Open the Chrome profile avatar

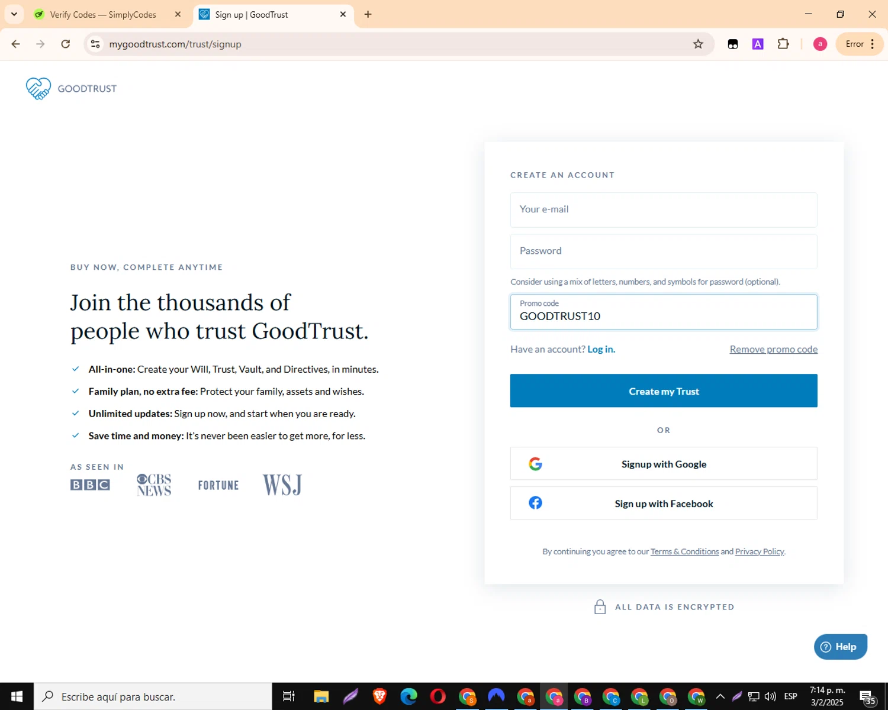(820, 44)
